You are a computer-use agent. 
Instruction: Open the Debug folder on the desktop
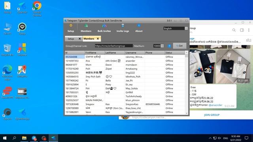[x=7, y=7]
